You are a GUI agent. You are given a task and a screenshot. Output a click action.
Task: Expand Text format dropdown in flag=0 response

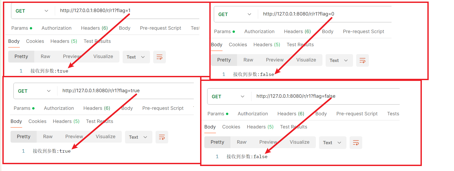339,60
